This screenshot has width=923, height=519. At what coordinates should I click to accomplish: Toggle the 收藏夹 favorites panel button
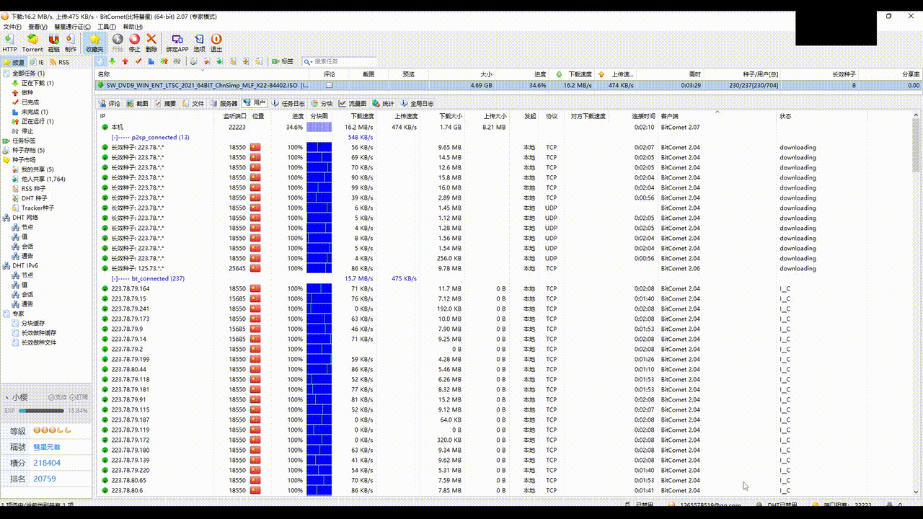pyautogui.click(x=94, y=43)
